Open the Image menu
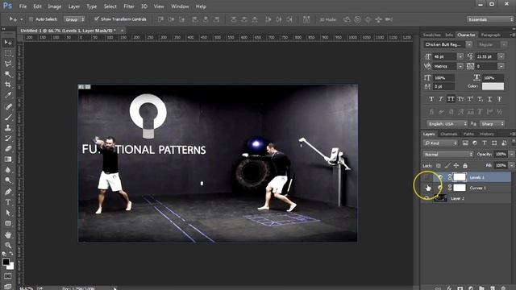The image size is (516, 290). point(54,6)
